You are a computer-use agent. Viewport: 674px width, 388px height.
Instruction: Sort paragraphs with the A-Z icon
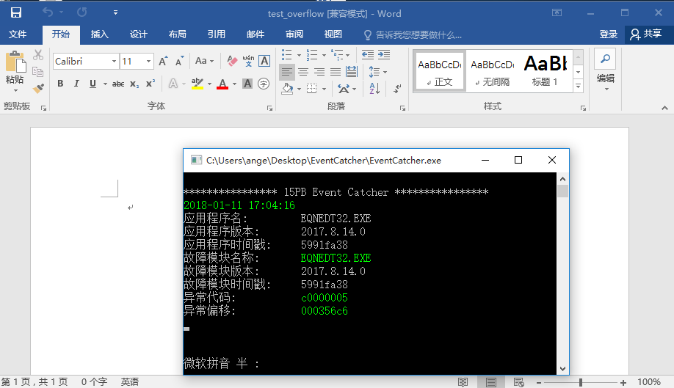[x=374, y=89]
